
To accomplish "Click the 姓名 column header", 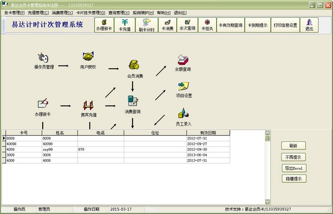I will [60, 133].
